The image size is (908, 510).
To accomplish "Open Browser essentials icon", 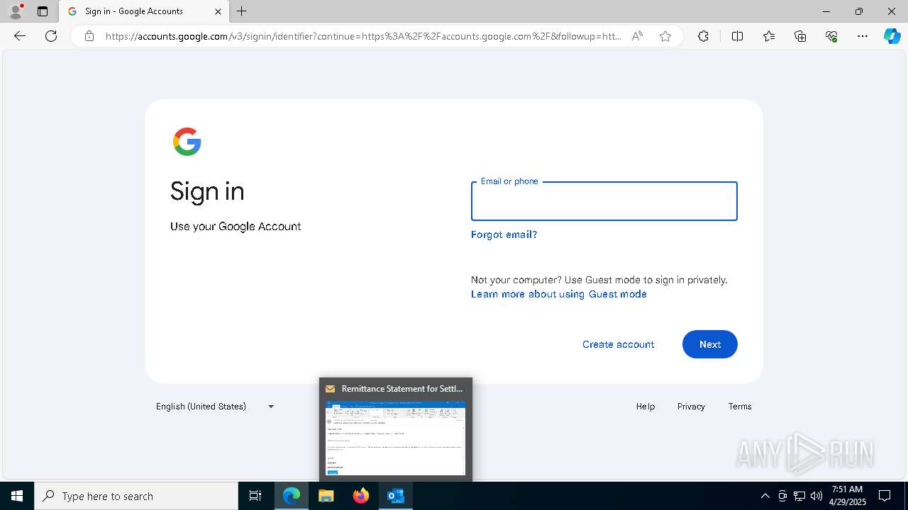I will (x=831, y=36).
